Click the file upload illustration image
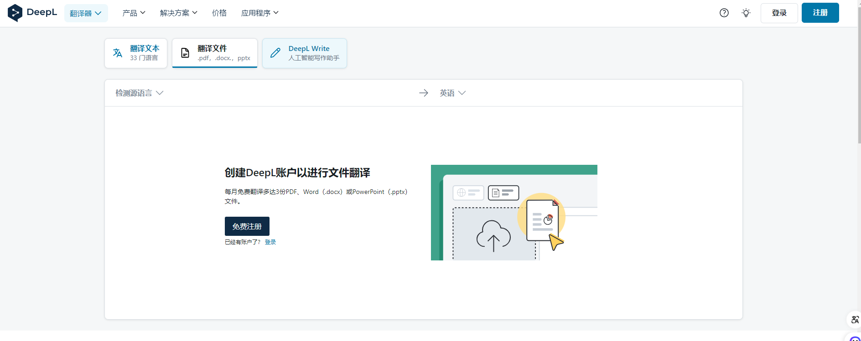The width and height of the screenshot is (861, 341). [514, 213]
